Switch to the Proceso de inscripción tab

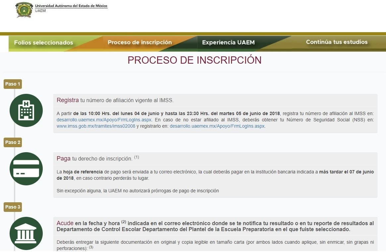click(x=139, y=42)
